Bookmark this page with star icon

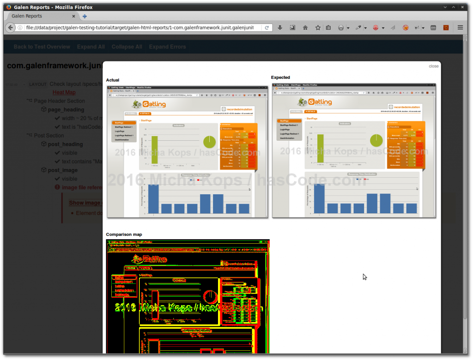tap(318, 28)
